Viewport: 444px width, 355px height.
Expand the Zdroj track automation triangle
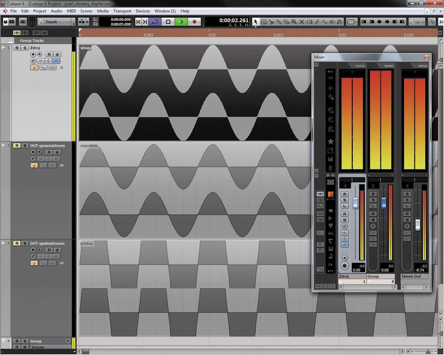[x=3, y=47]
